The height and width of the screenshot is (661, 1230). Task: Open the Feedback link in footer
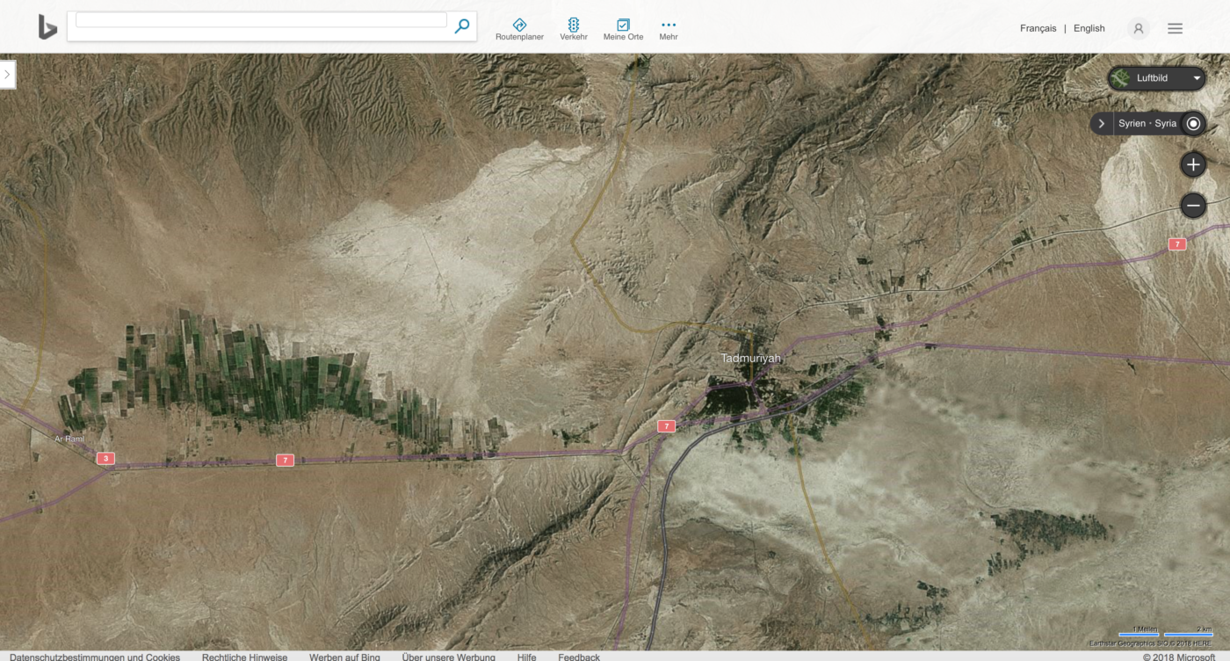(x=579, y=657)
